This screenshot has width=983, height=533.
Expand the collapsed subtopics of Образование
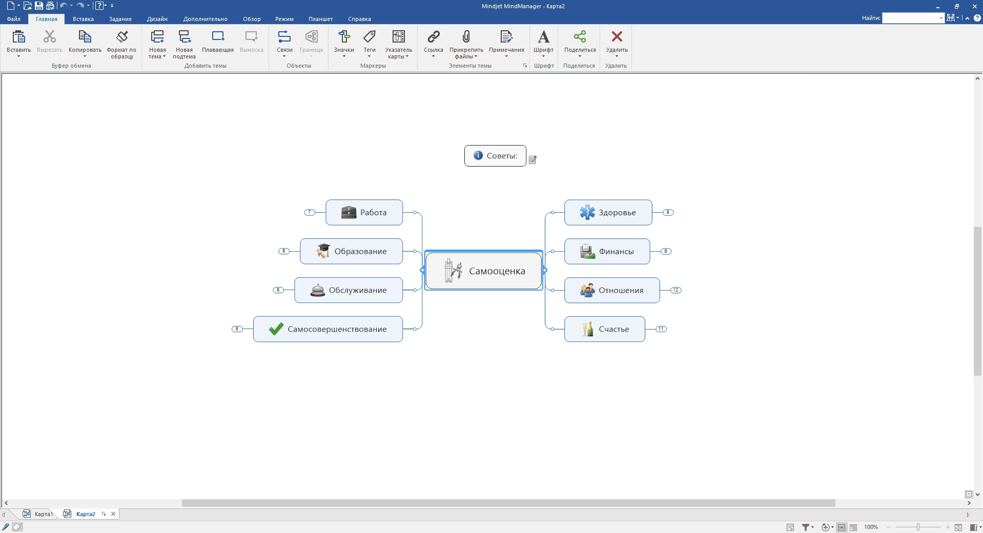point(283,251)
